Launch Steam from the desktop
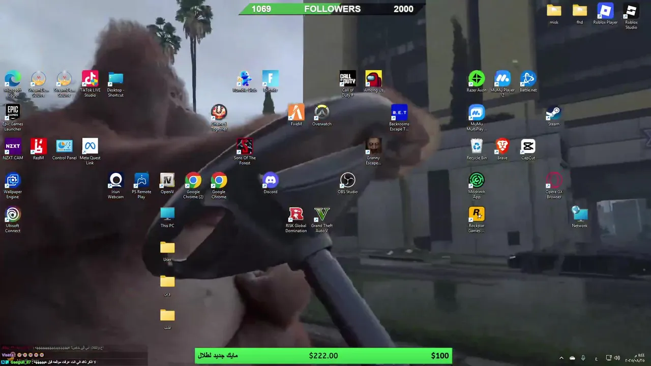This screenshot has height=366, width=651. (553, 115)
